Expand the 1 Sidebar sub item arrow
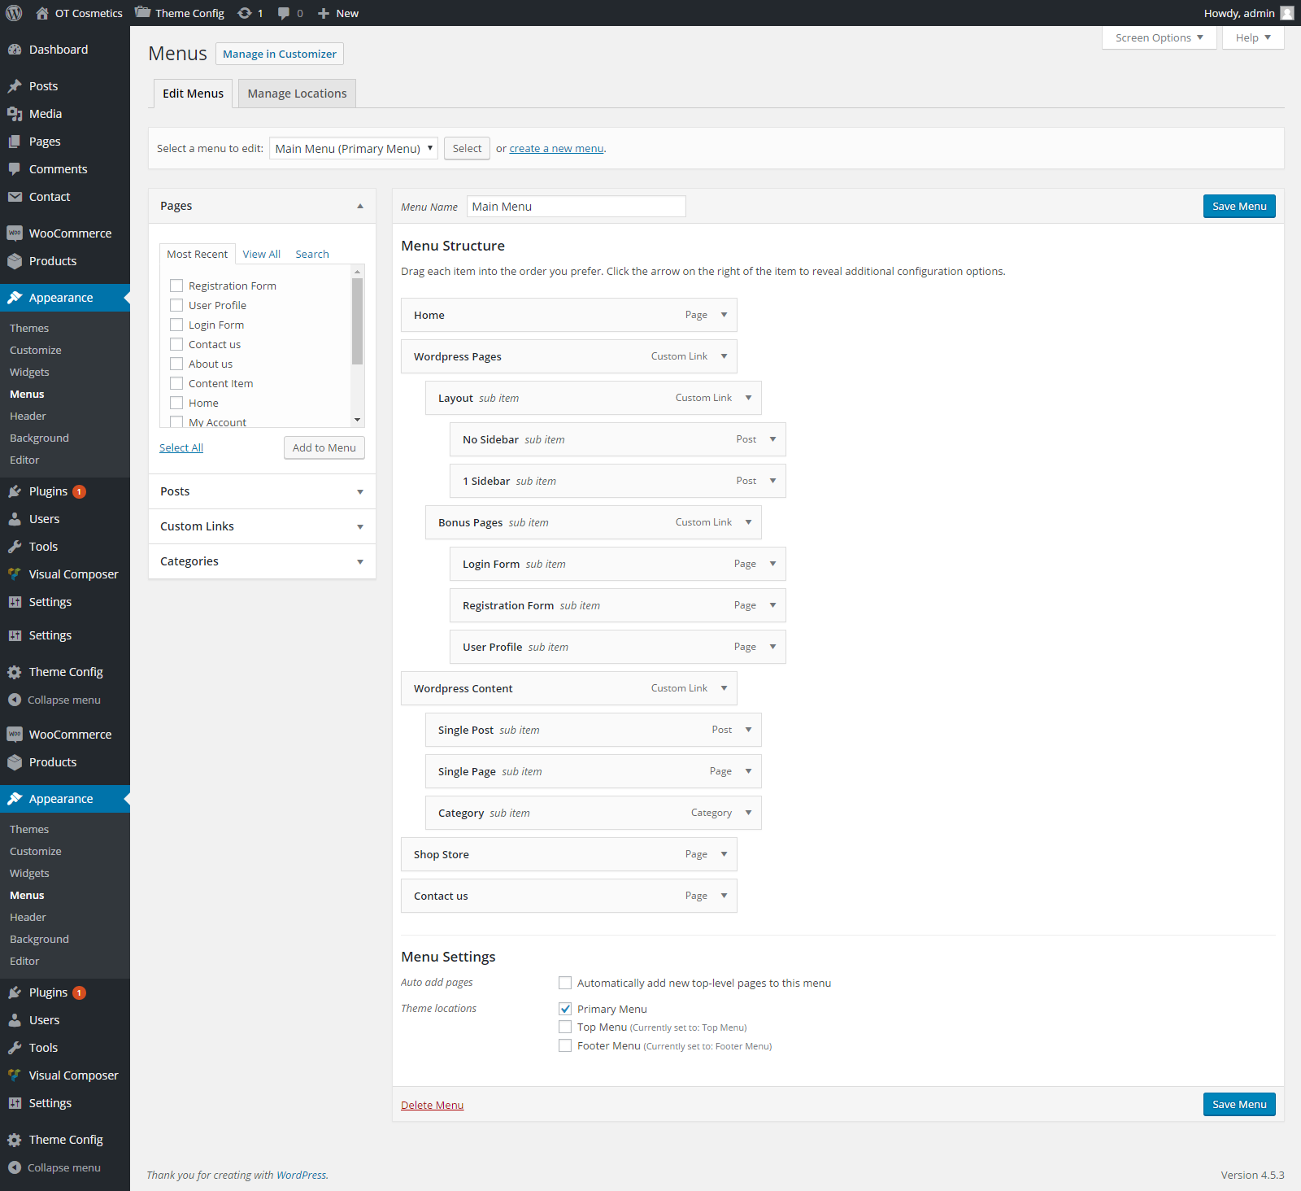 coord(772,481)
